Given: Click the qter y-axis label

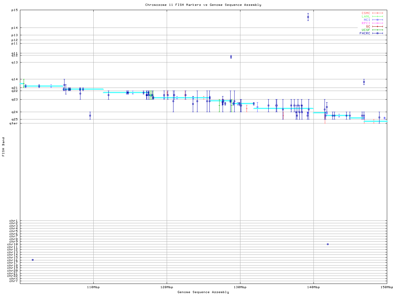Looking at the screenshot, I should tap(14, 123).
